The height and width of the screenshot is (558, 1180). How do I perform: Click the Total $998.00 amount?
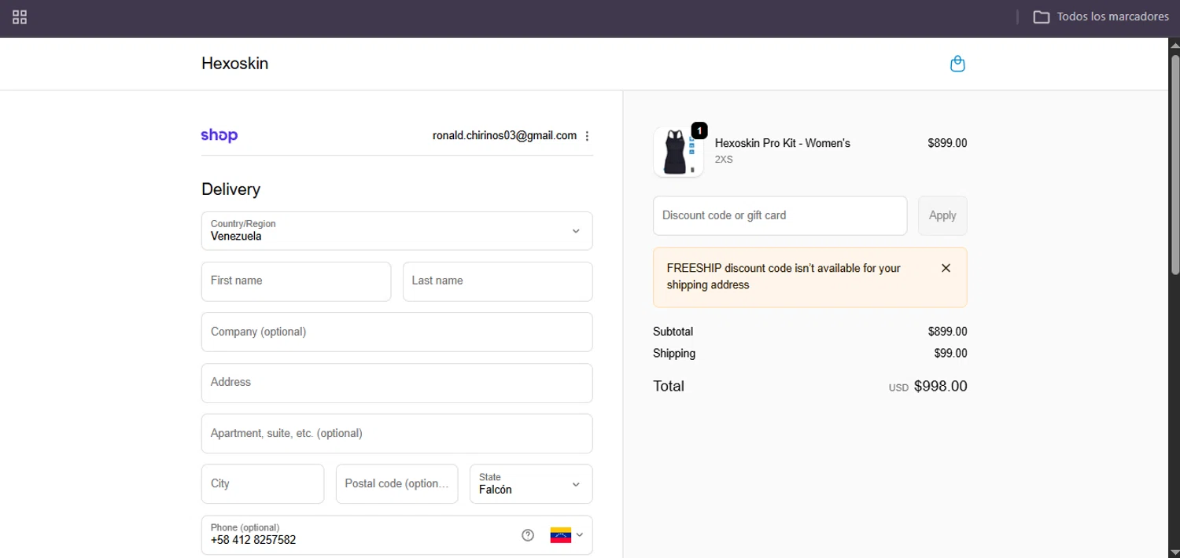(x=940, y=387)
